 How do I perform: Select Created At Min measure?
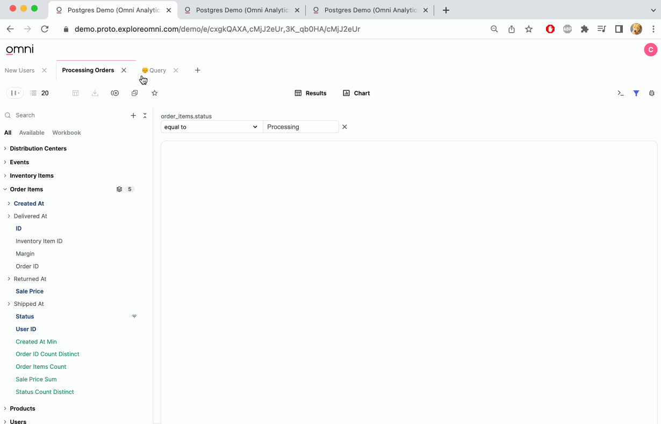(36, 342)
